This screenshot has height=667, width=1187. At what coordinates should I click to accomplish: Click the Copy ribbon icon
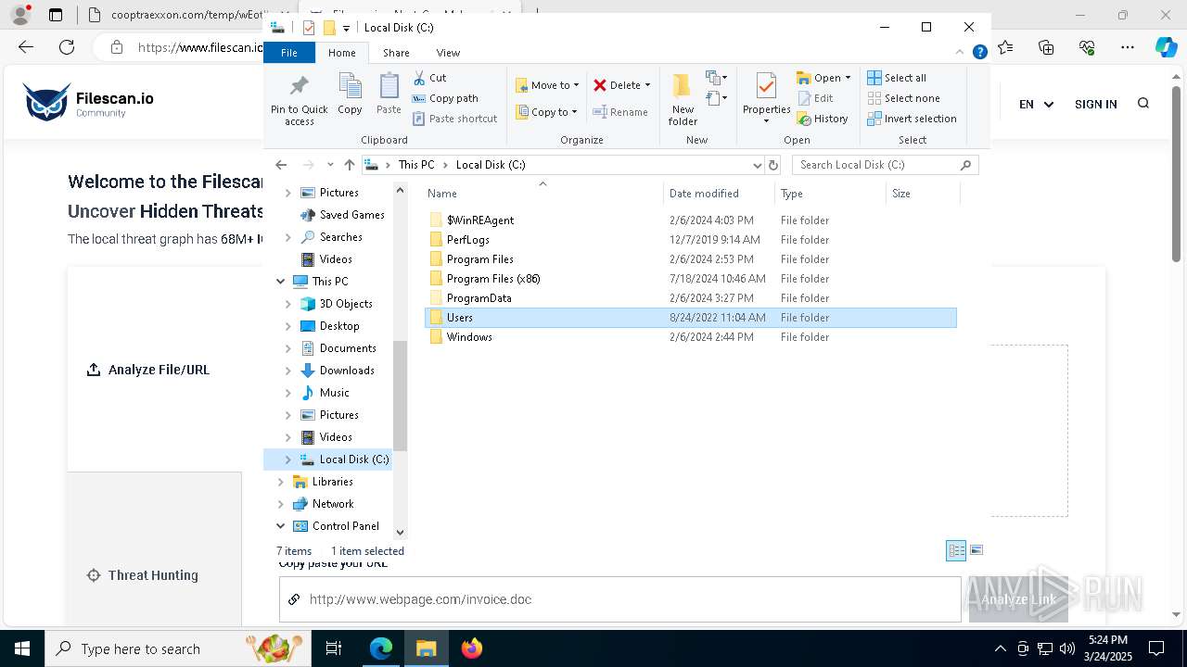[350, 94]
